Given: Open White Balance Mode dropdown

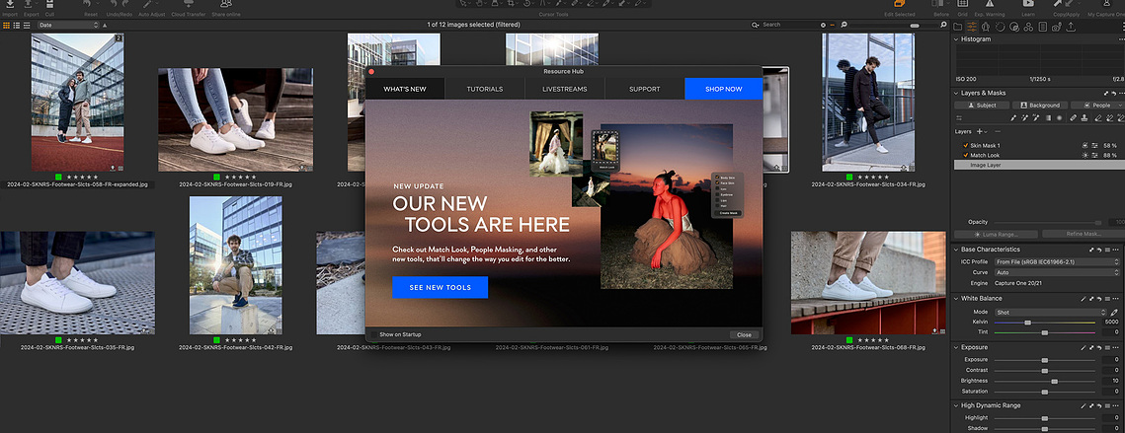Looking at the screenshot, I should click(x=1050, y=313).
